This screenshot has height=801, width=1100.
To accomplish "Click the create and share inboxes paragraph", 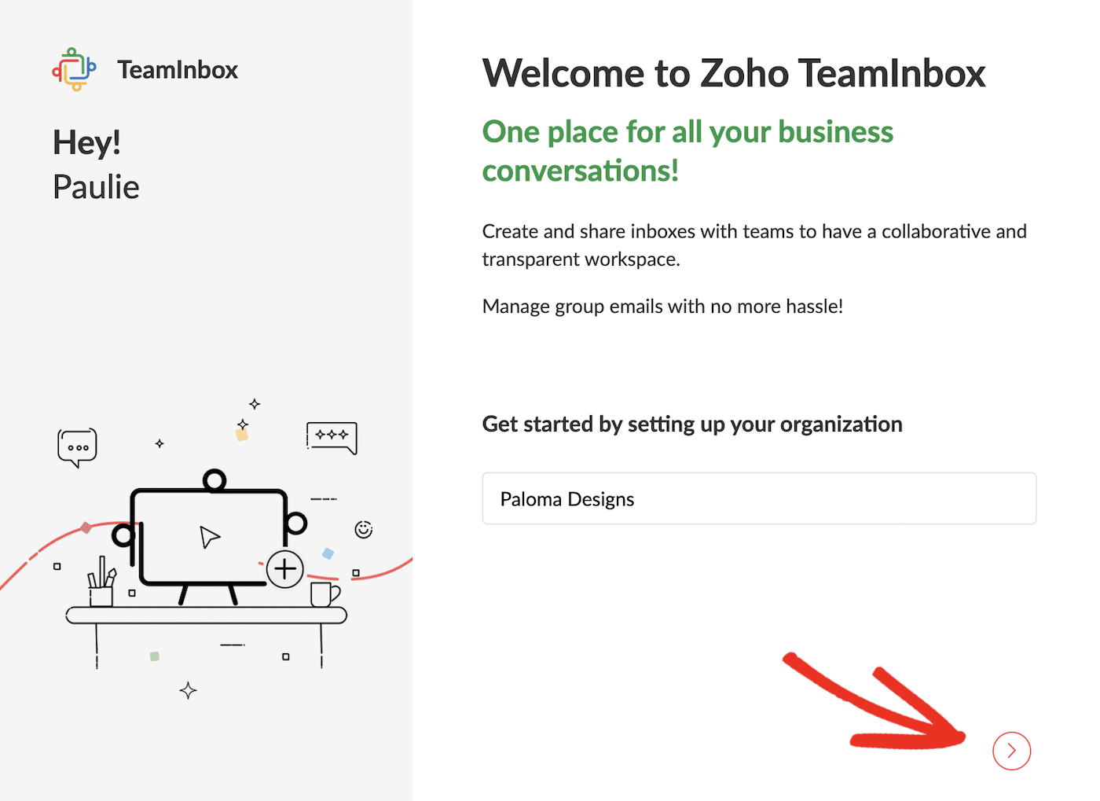I will pyautogui.click(x=753, y=244).
